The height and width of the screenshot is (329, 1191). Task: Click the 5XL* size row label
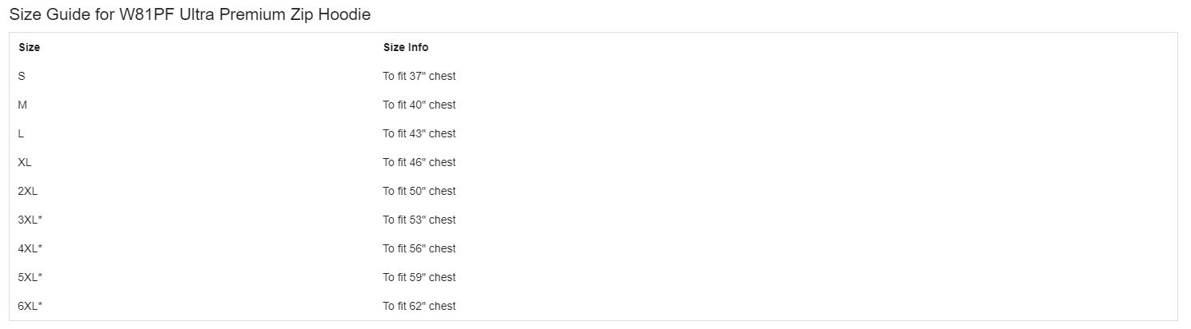pos(30,277)
